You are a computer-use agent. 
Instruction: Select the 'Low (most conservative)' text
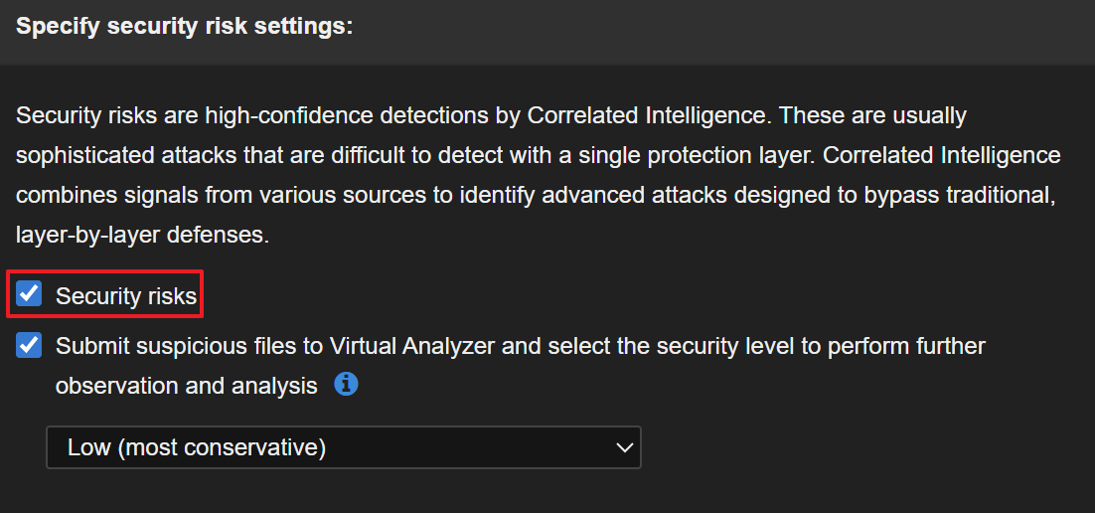pos(197,447)
